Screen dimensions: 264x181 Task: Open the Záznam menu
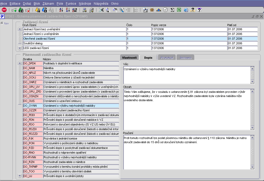(x=48, y=4)
